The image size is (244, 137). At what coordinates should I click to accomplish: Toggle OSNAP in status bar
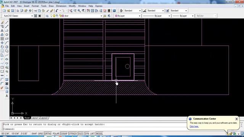click(x=64, y=134)
